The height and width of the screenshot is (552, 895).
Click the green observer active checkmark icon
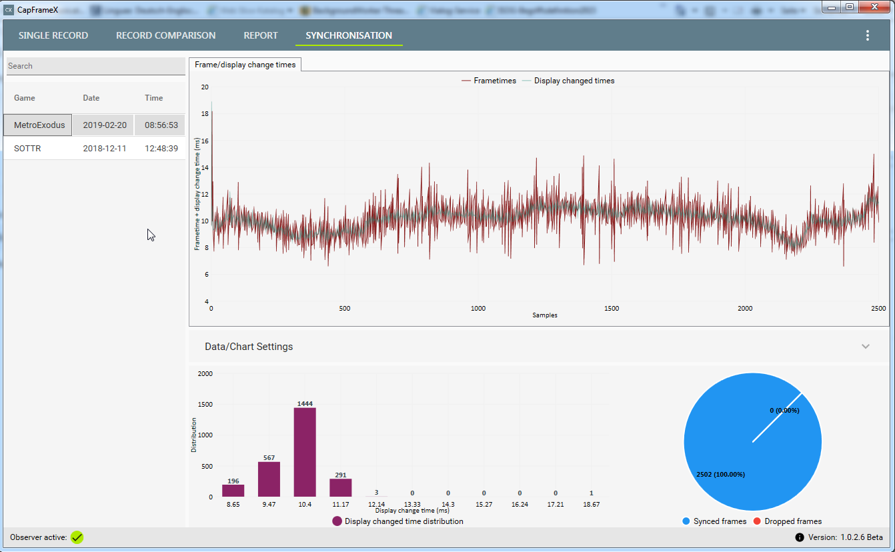[77, 537]
